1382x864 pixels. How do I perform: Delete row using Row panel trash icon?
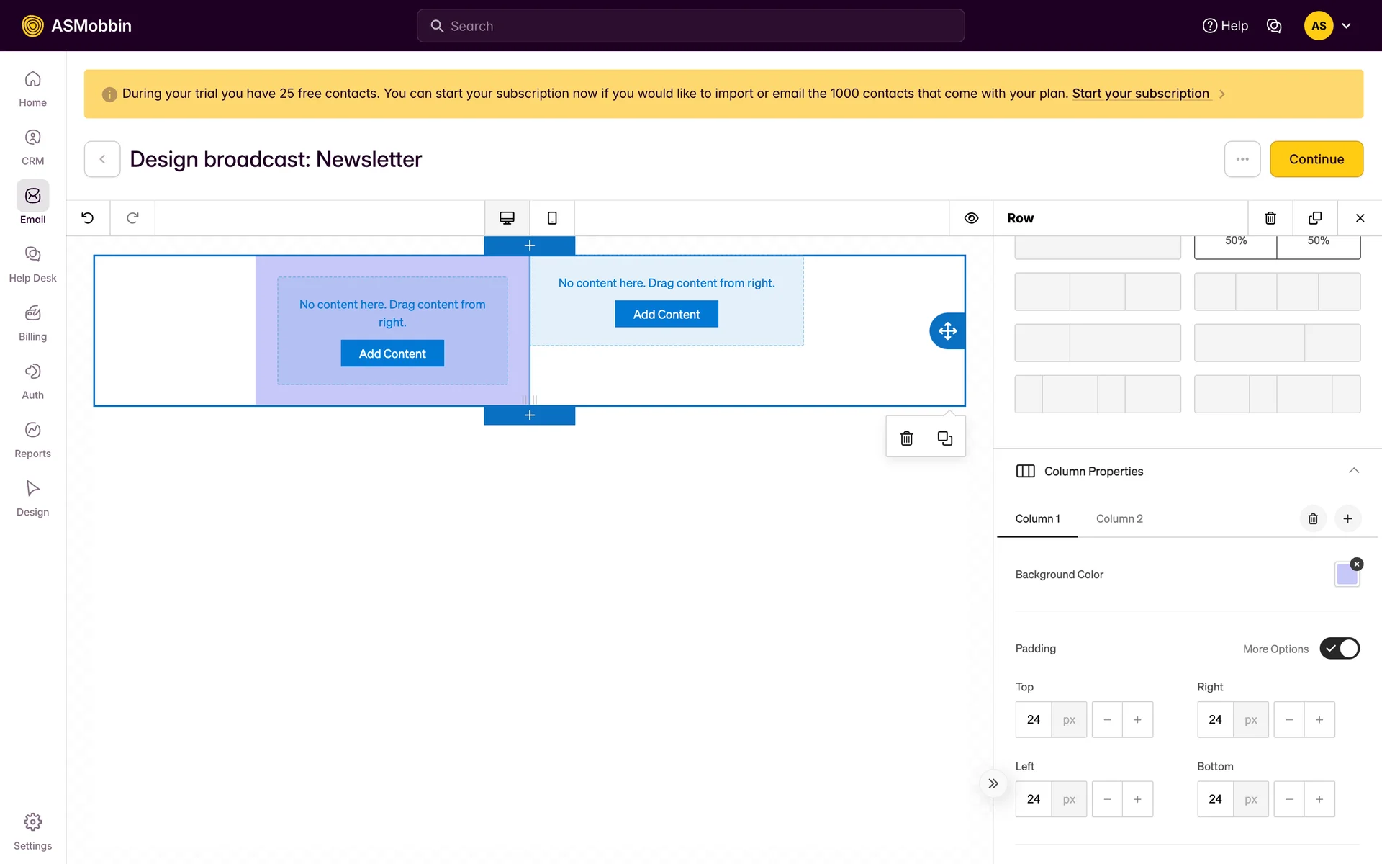(1270, 217)
